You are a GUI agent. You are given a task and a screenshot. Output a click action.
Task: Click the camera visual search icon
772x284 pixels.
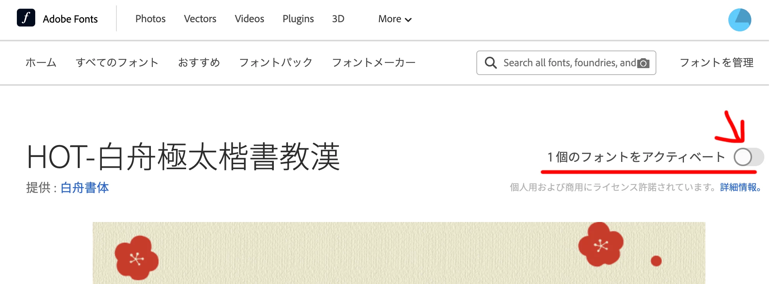click(643, 63)
